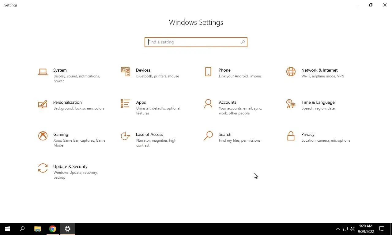This screenshot has height=235, width=392.
Task: Click 'Background, lock screen, colors' text
Action: point(79,108)
